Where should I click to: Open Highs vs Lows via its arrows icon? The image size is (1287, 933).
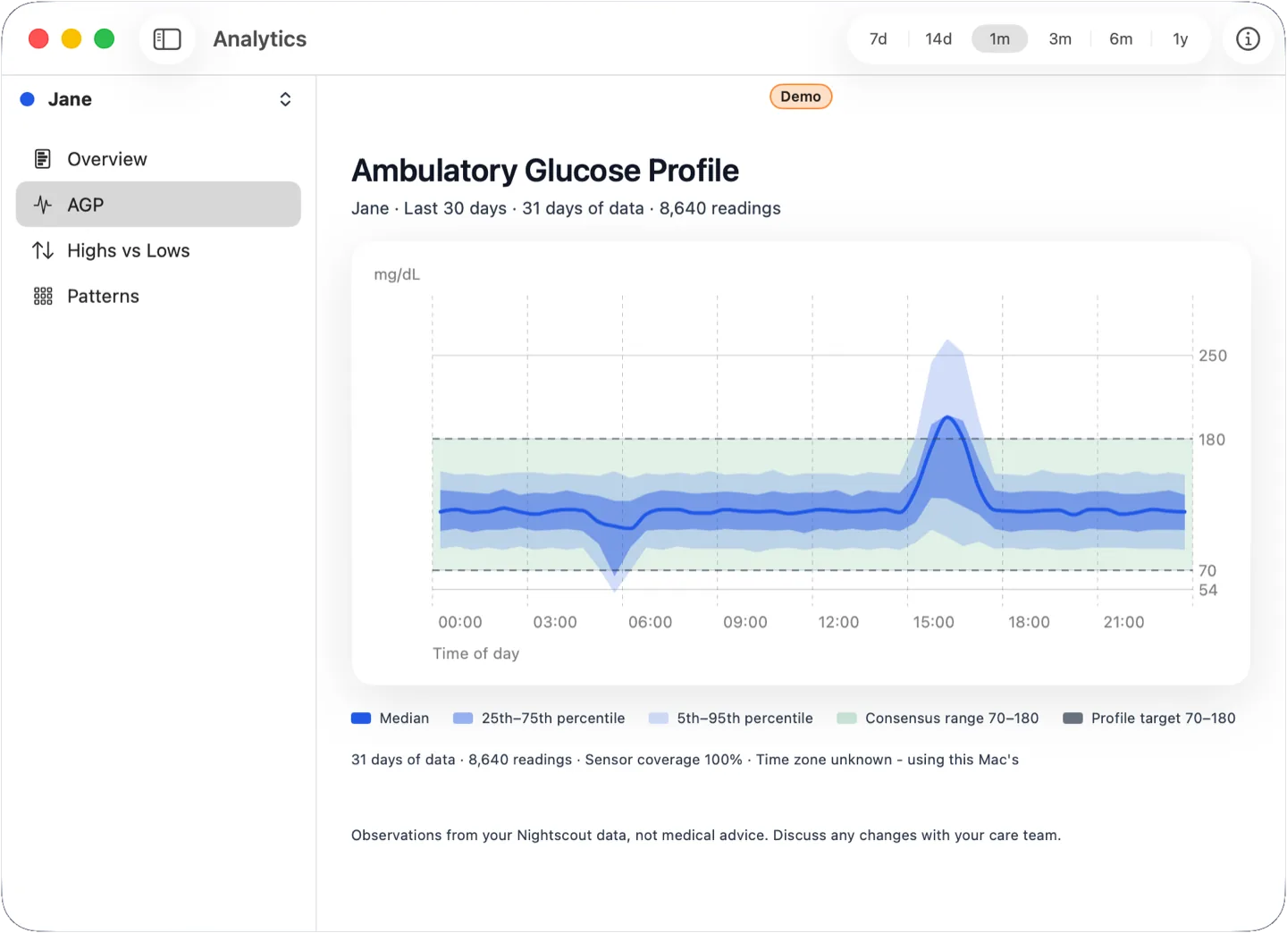pos(43,250)
